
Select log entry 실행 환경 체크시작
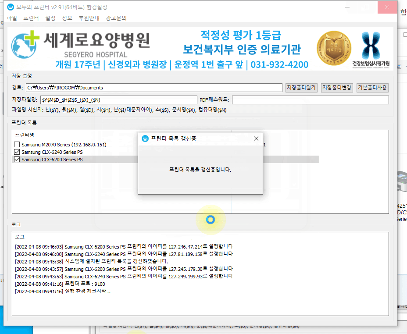[63, 291]
